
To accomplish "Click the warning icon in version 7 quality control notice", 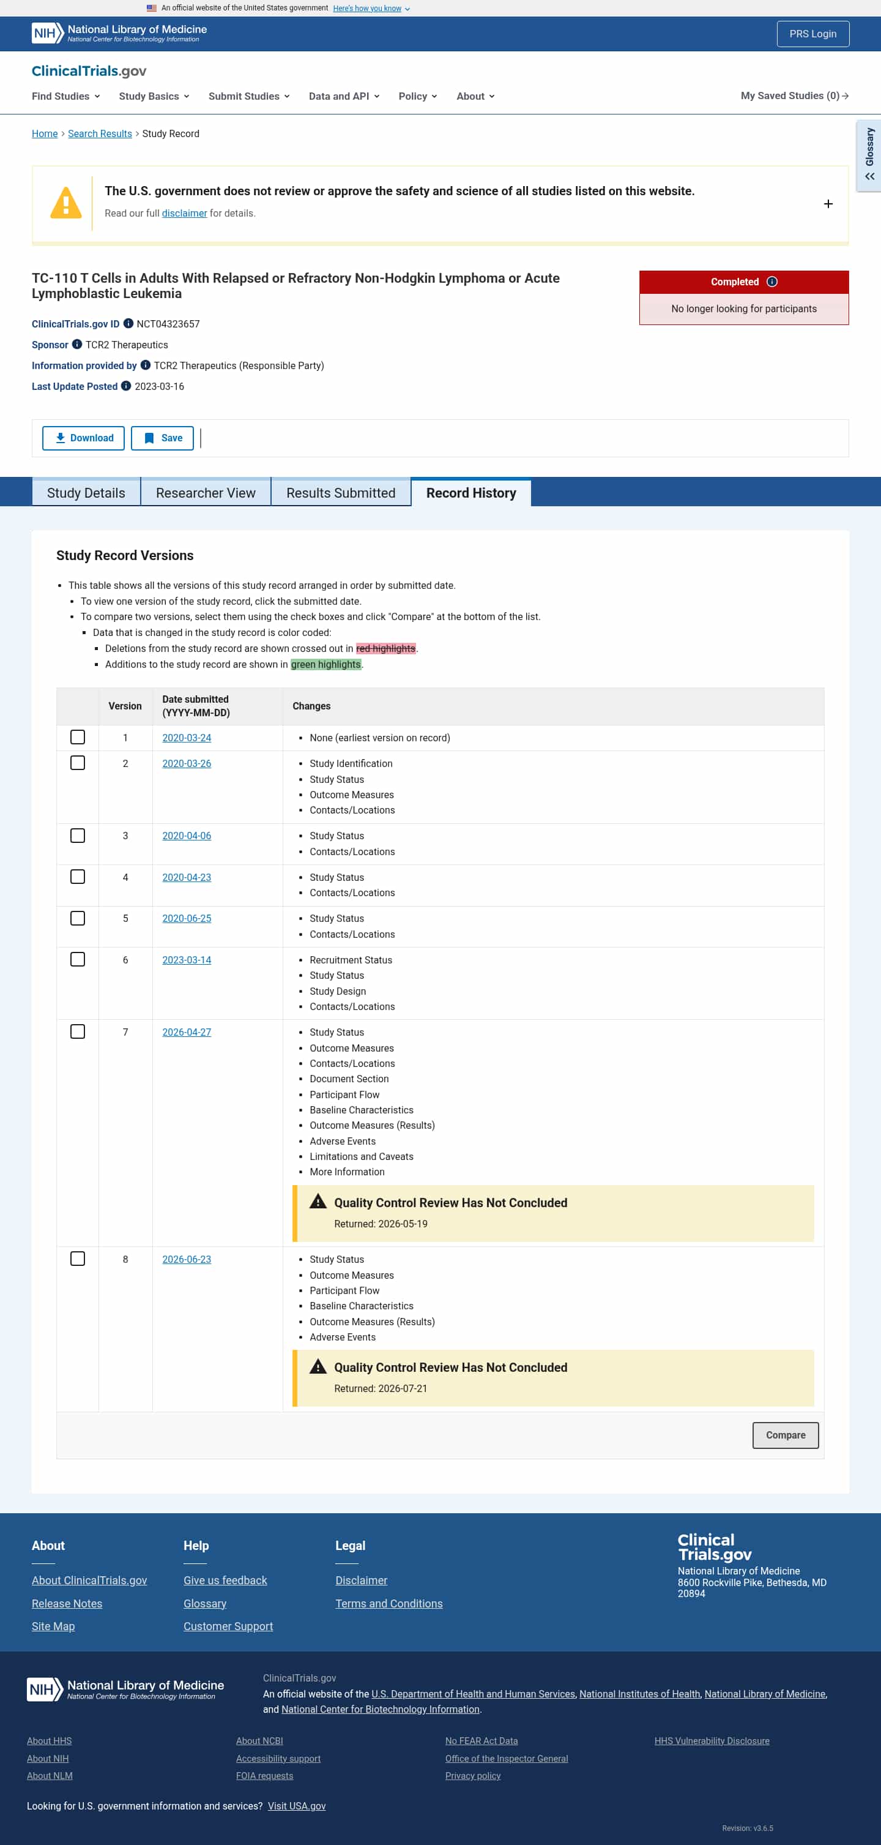I will click(x=318, y=1202).
